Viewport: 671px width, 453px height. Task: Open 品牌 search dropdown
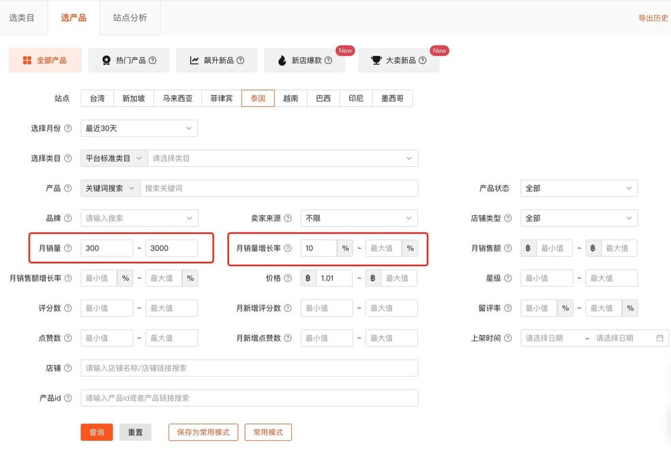point(139,218)
